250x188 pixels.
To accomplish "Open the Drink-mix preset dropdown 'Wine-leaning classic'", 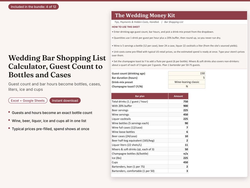I will tap(187, 82).
